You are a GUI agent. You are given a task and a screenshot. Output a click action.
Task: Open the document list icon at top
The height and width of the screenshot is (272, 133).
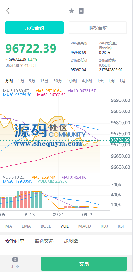coord(81,11)
